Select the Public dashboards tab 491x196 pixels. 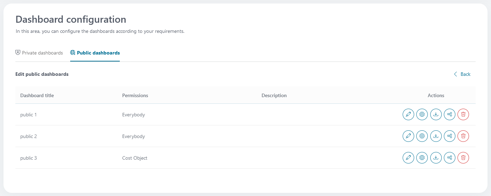(95, 53)
